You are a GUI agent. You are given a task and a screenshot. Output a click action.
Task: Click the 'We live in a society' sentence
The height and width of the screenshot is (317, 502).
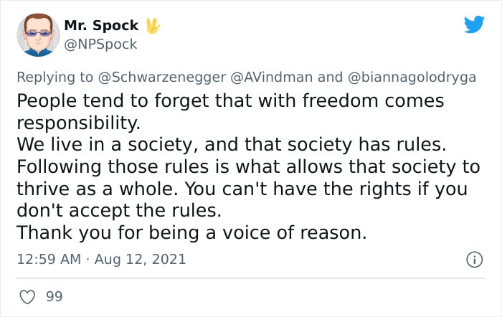click(x=231, y=144)
